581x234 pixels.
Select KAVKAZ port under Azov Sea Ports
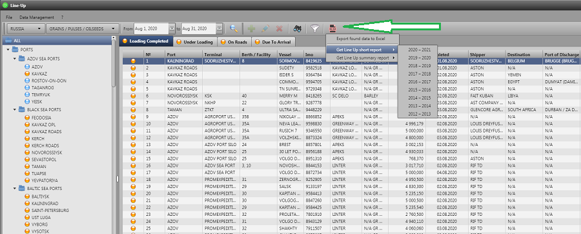pyautogui.click(x=39, y=74)
